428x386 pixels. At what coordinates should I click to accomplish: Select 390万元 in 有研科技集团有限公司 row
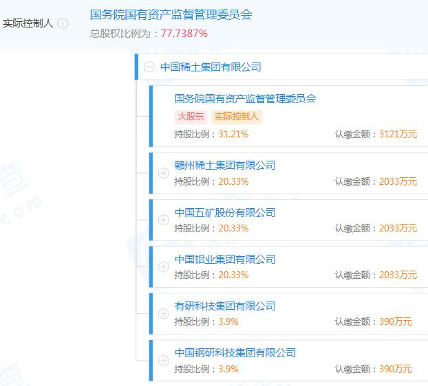tap(396, 321)
